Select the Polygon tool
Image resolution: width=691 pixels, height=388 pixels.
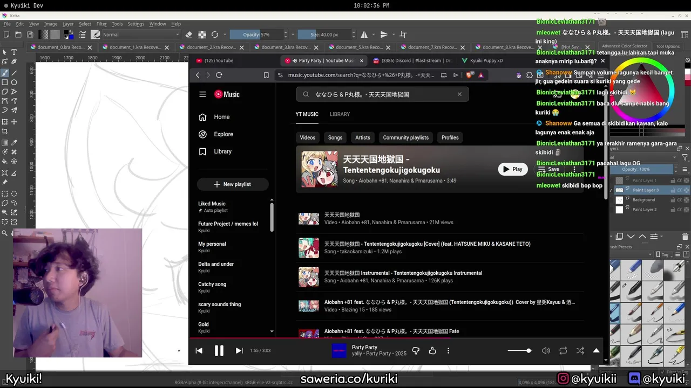pyautogui.click(x=5, y=92)
